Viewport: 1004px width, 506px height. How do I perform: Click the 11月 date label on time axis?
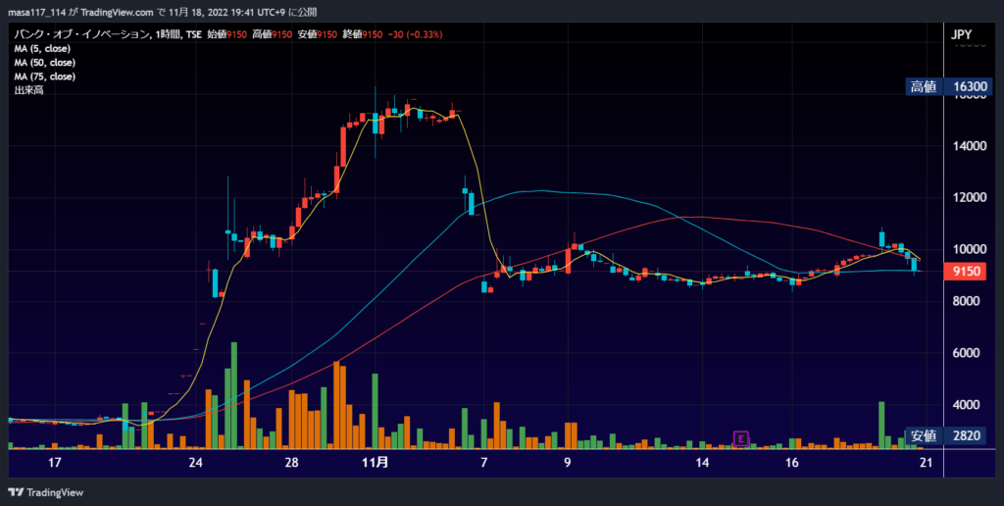376,462
